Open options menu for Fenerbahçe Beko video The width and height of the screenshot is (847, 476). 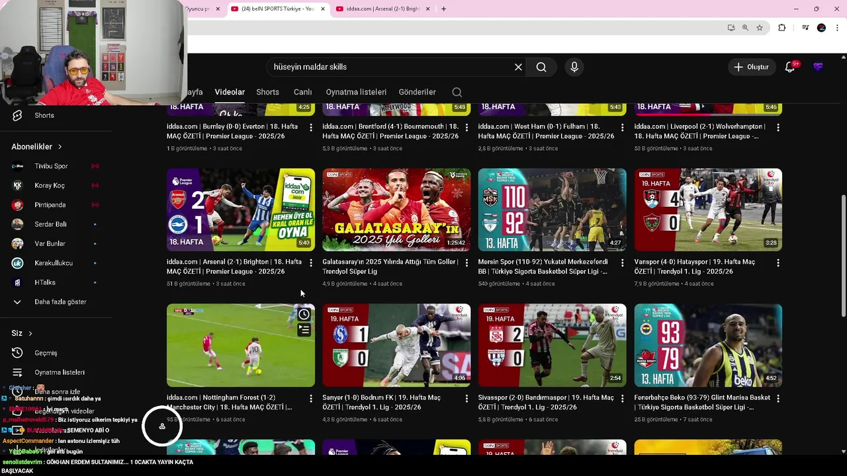tap(778, 398)
